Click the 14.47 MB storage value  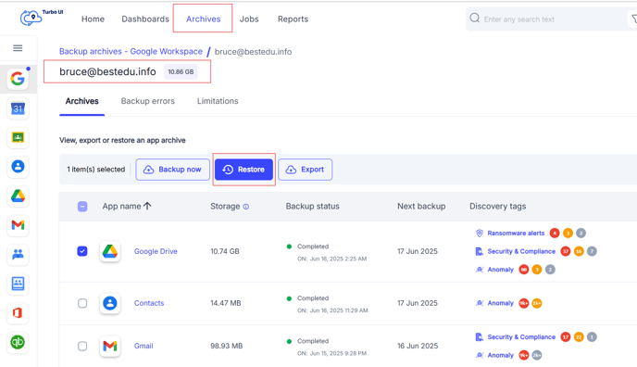coord(226,303)
